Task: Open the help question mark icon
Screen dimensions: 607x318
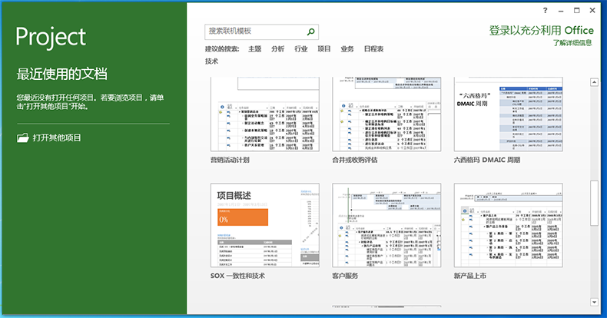Action: pos(545,11)
